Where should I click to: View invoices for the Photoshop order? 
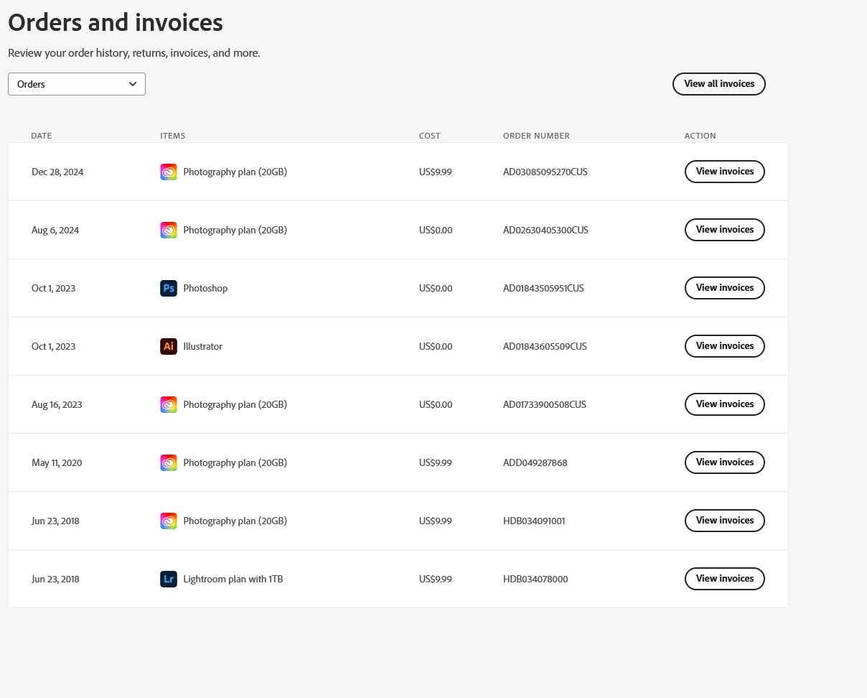[x=725, y=288]
